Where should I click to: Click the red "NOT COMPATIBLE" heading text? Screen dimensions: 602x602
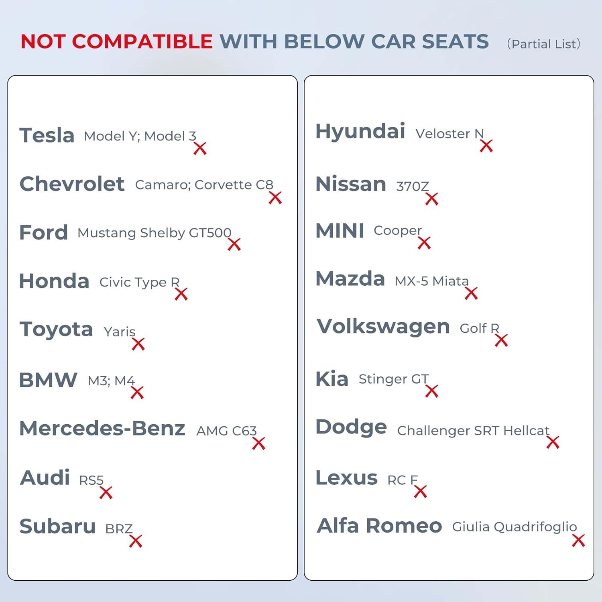point(116,42)
